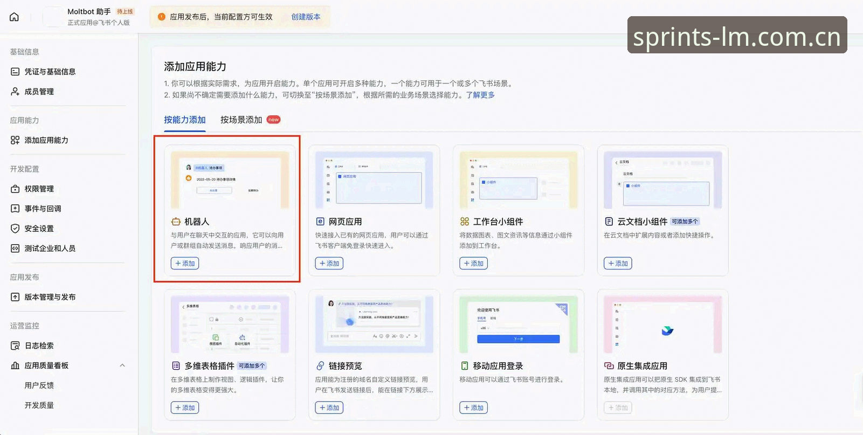863x435 pixels.
Task: Collapse the 应用质量看板 chevron
Action: 122,365
